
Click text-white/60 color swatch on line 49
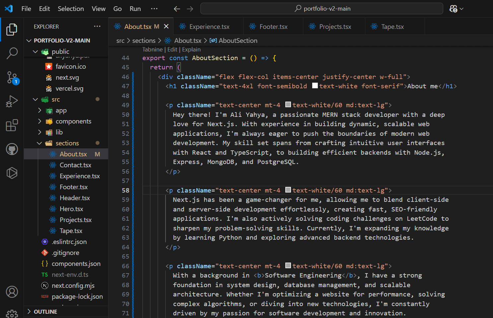pyautogui.click(x=288, y=105)
